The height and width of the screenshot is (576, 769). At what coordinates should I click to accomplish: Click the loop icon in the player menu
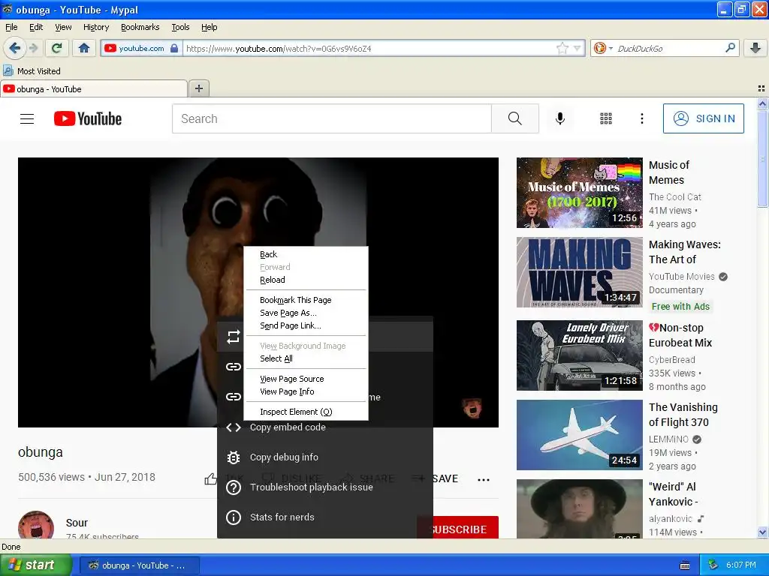coord(234,337)
